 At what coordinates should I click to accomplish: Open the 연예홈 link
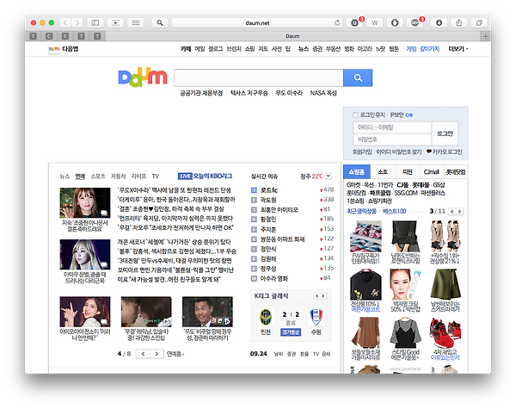[x=175, y=354]
